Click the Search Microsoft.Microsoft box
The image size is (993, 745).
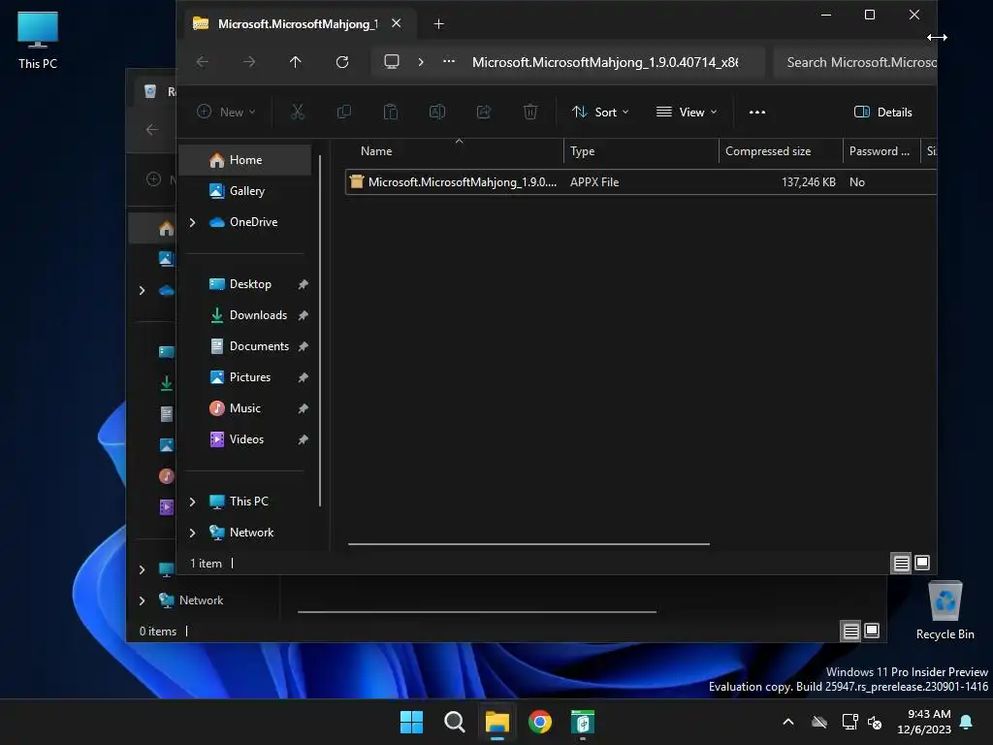[855, 62]
